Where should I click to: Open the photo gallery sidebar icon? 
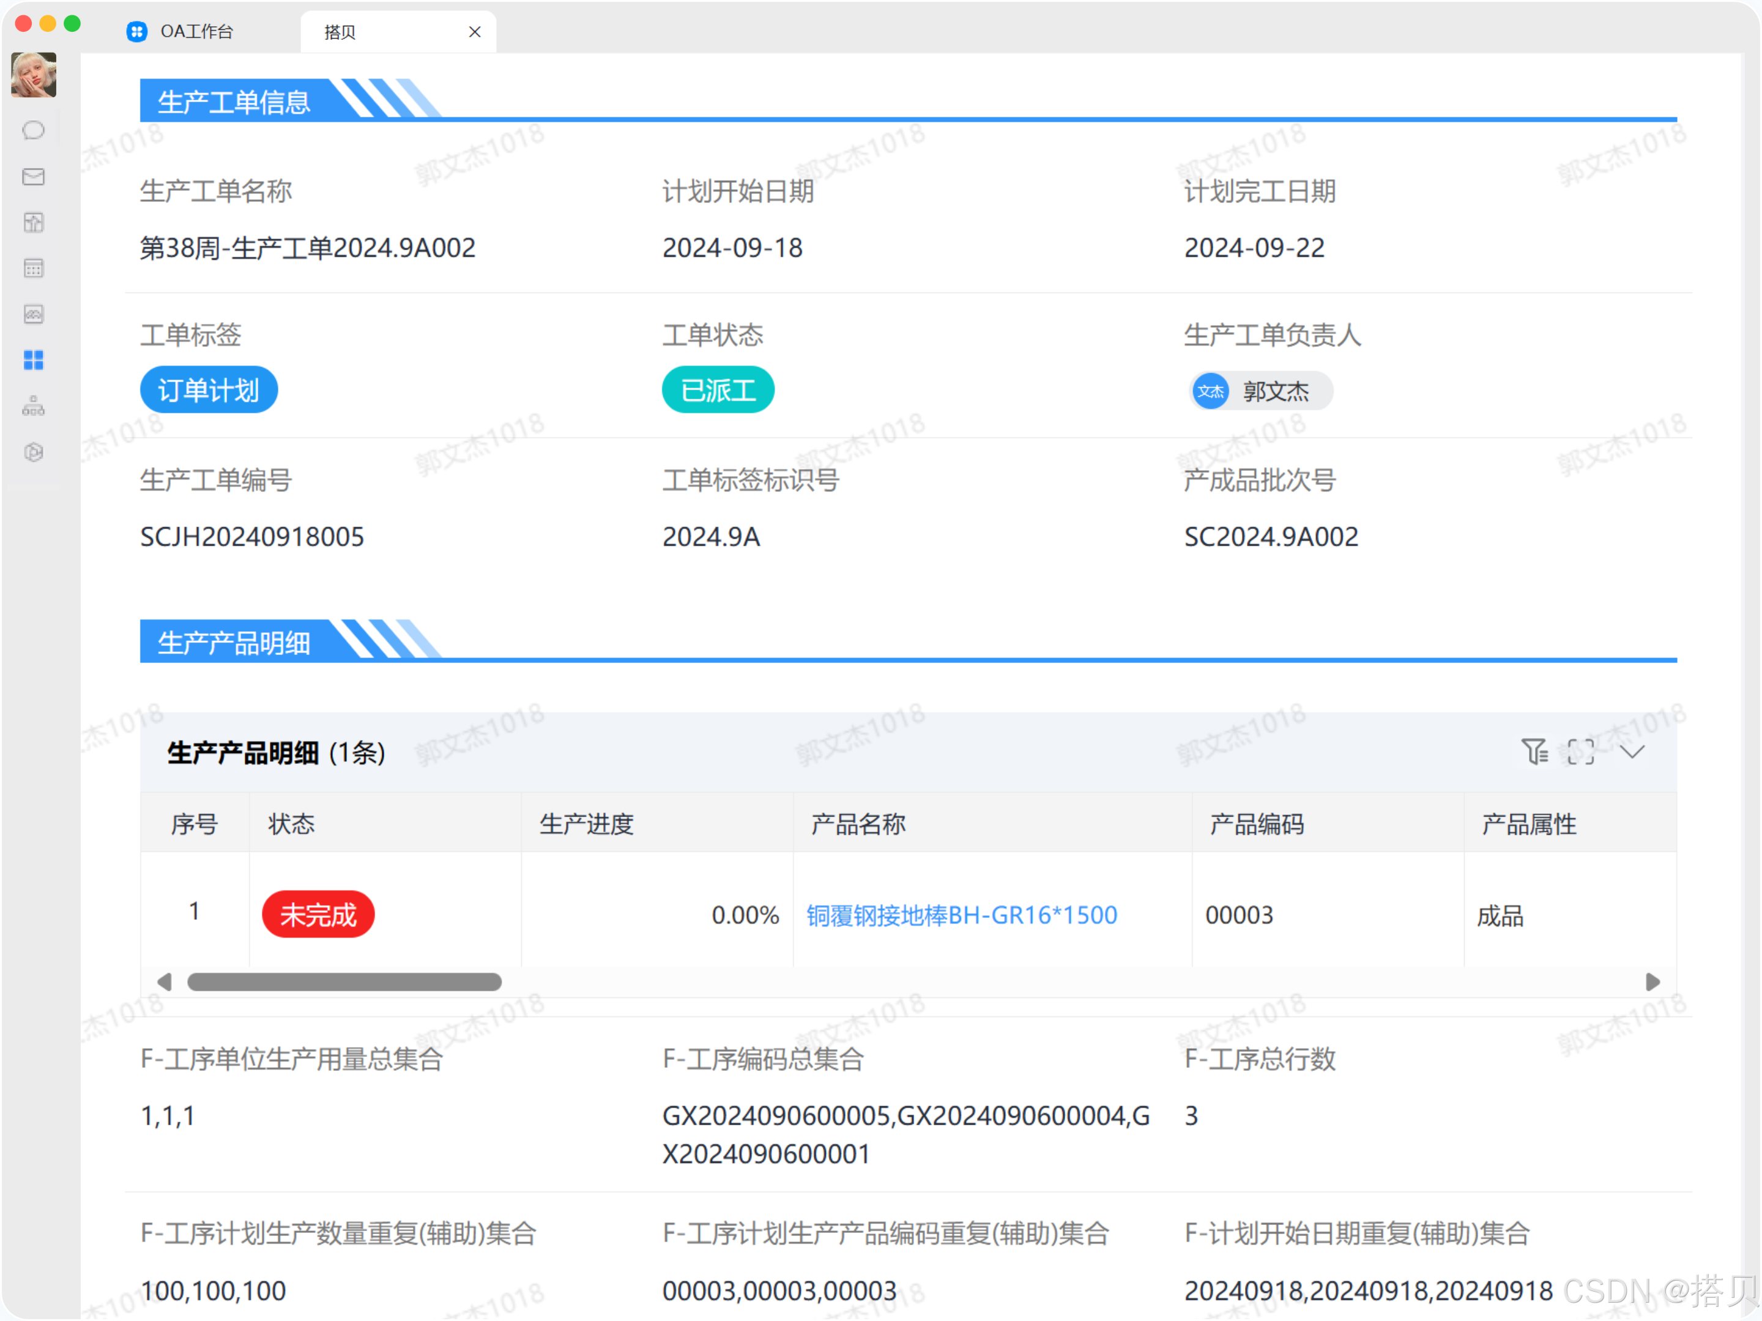[34, 314]
